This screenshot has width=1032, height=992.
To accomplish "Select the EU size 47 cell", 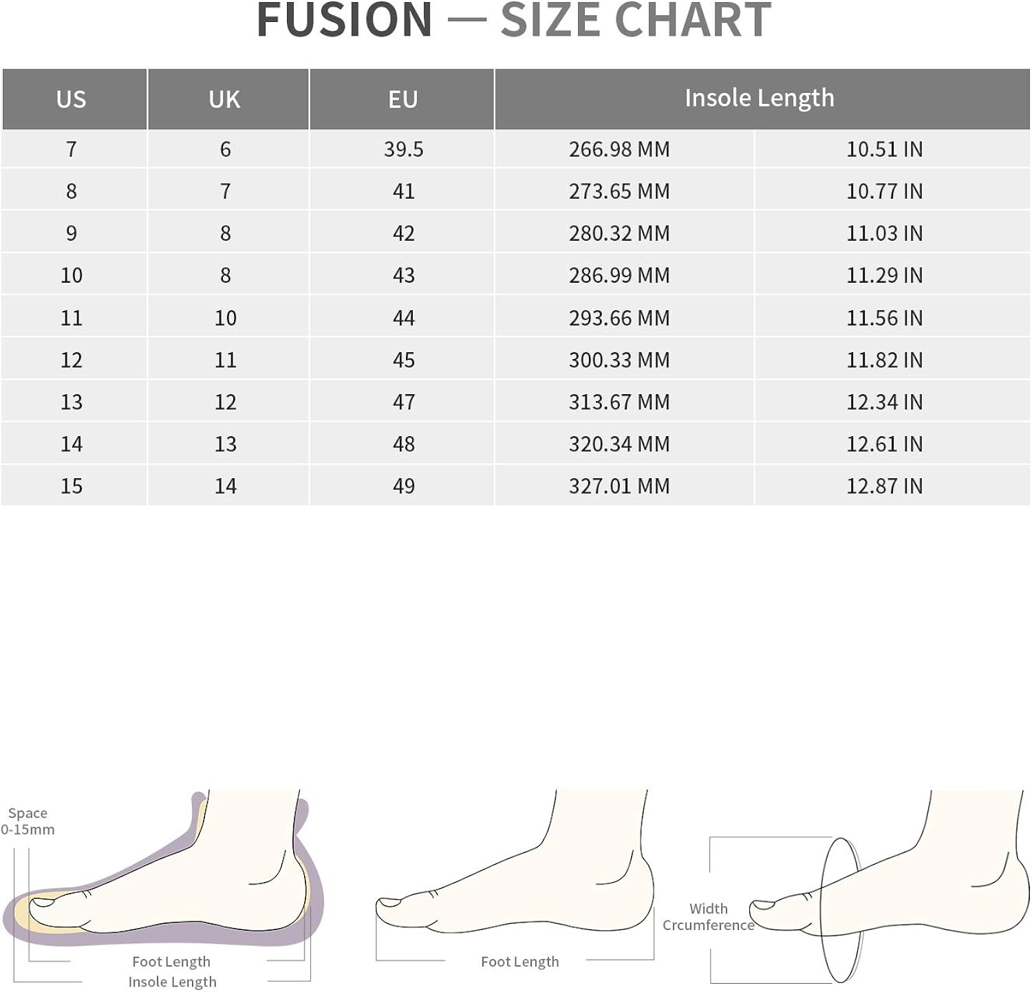I will (x=402, y=402).
